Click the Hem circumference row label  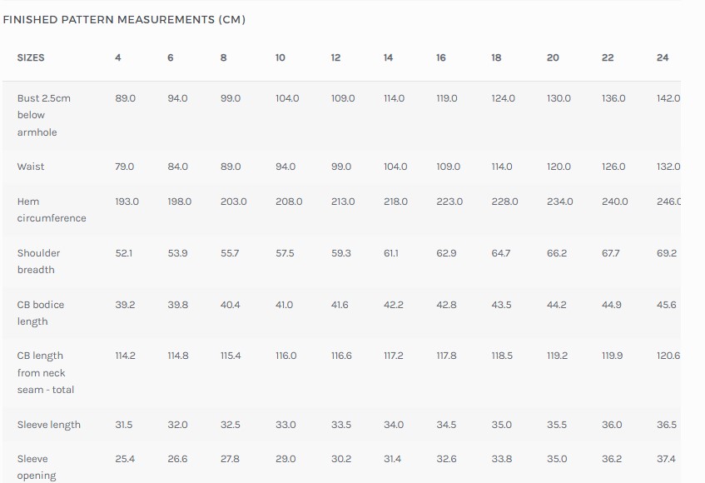(x=52, y=210)
